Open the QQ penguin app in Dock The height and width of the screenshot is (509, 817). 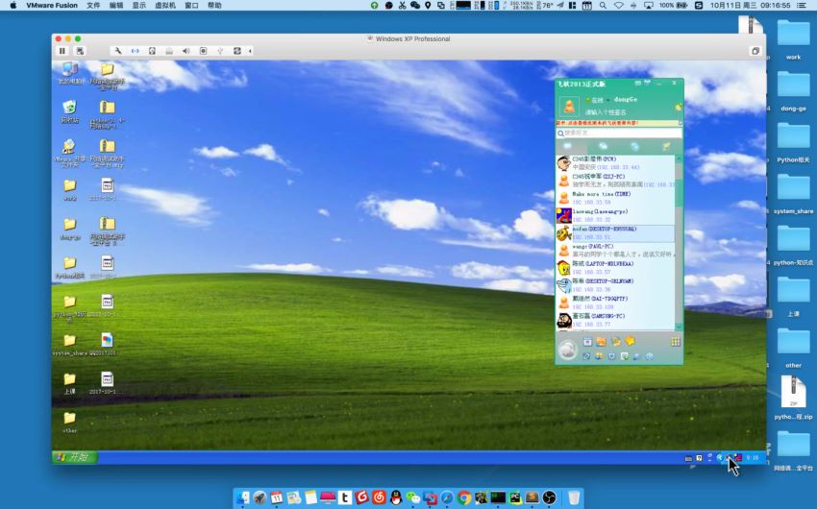395,497
